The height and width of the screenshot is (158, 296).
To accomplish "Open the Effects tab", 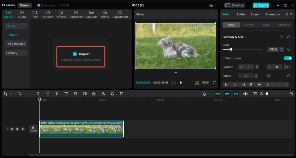I will coord(61,15).
